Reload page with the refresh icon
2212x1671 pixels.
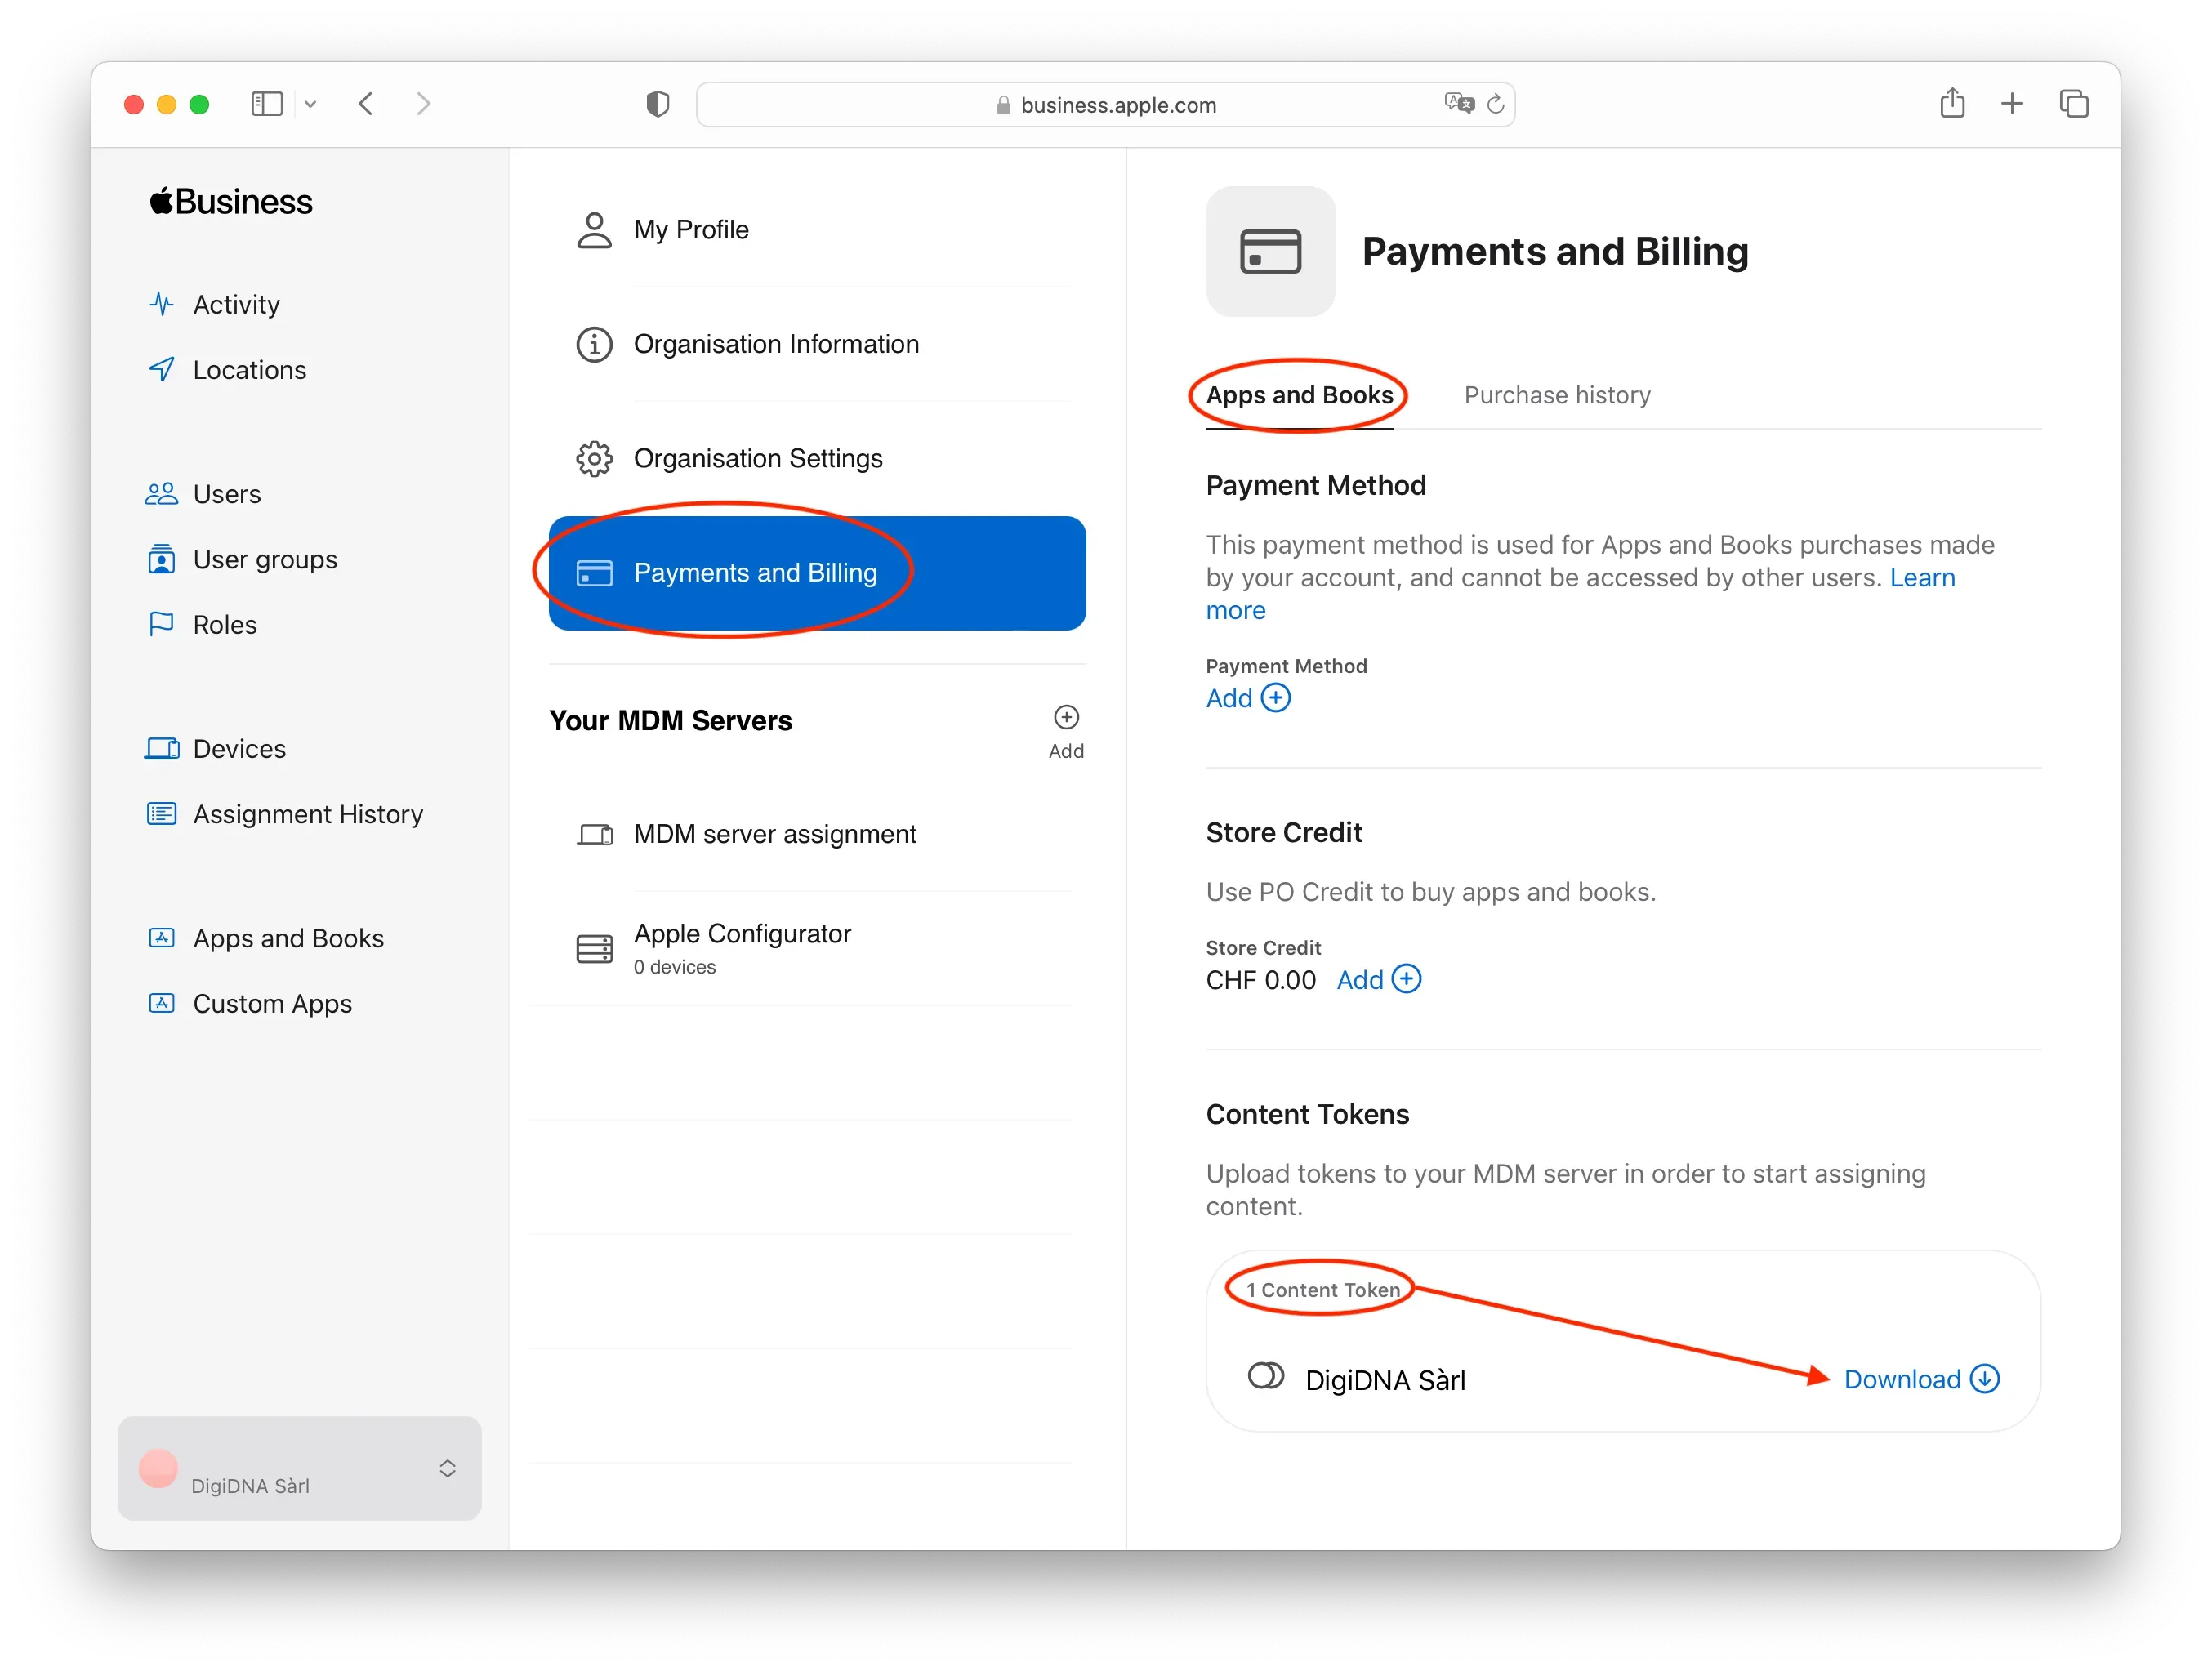(x=1495, y=104)
